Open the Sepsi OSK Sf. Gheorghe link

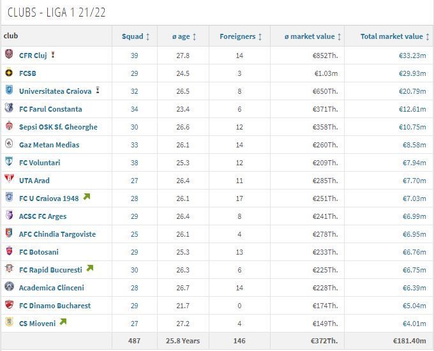(58, 127)
